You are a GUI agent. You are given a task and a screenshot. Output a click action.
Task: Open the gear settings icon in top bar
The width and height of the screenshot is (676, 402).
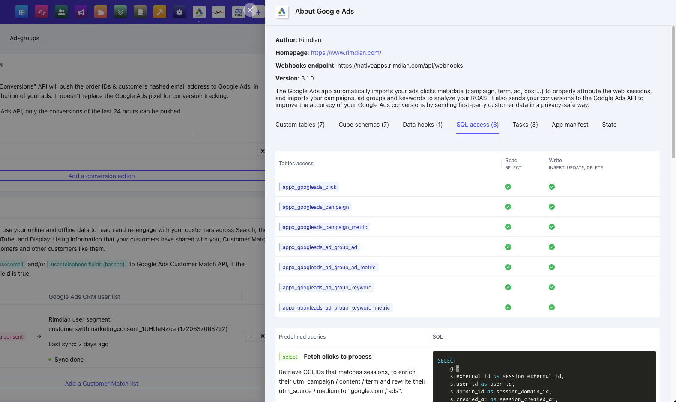(x=179, y=12)
